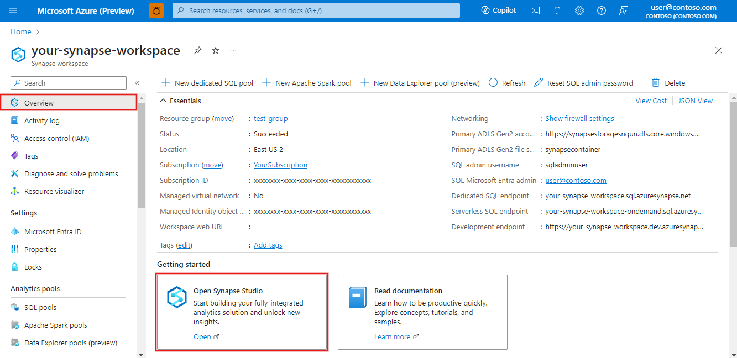Expand the hamburger menu

pyautogui.click(x=12, y=10)
